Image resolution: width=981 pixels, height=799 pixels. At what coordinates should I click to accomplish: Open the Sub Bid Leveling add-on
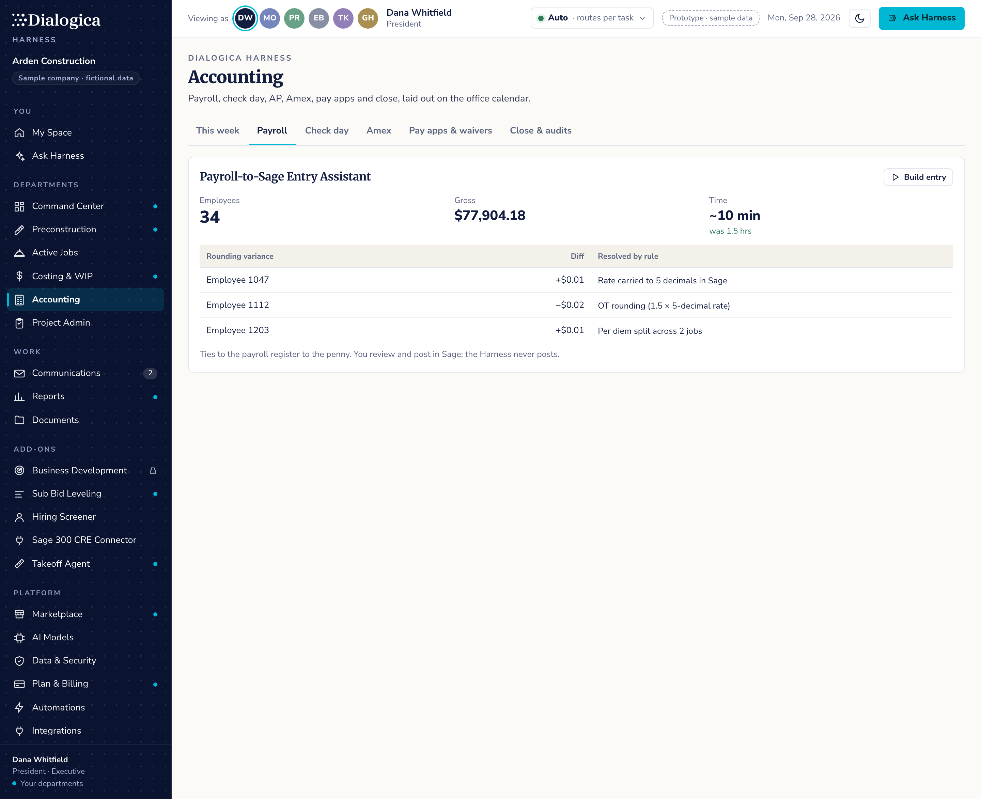(85, 494)
